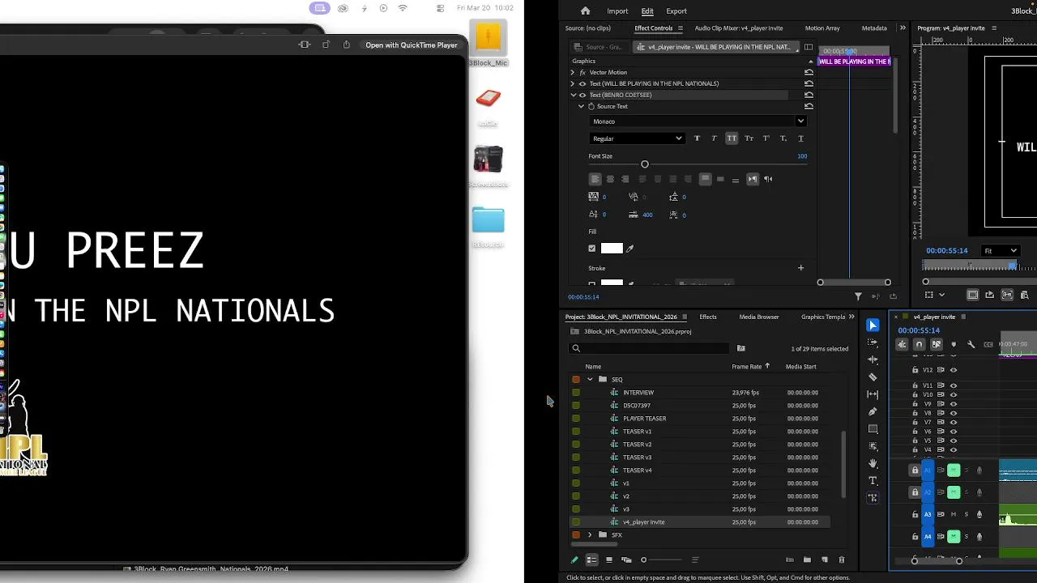Viewport: 1037px width, 583px height.
Task: Click New Bin folder icon in Project panel
Action: 807,560
